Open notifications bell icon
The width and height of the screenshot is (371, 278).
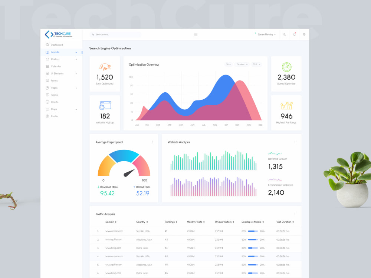pos(294,34)
